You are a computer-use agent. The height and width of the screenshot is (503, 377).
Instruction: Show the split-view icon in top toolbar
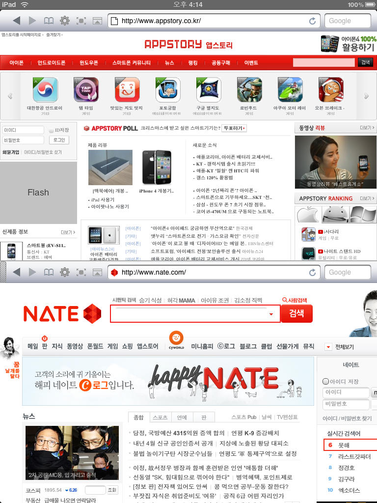[x=97, y=21]
